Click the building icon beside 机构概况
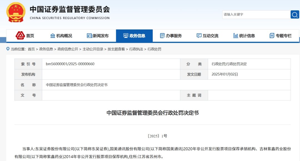Image resolution: width=300 pixels, height=161 pixels. pos(52,36)
